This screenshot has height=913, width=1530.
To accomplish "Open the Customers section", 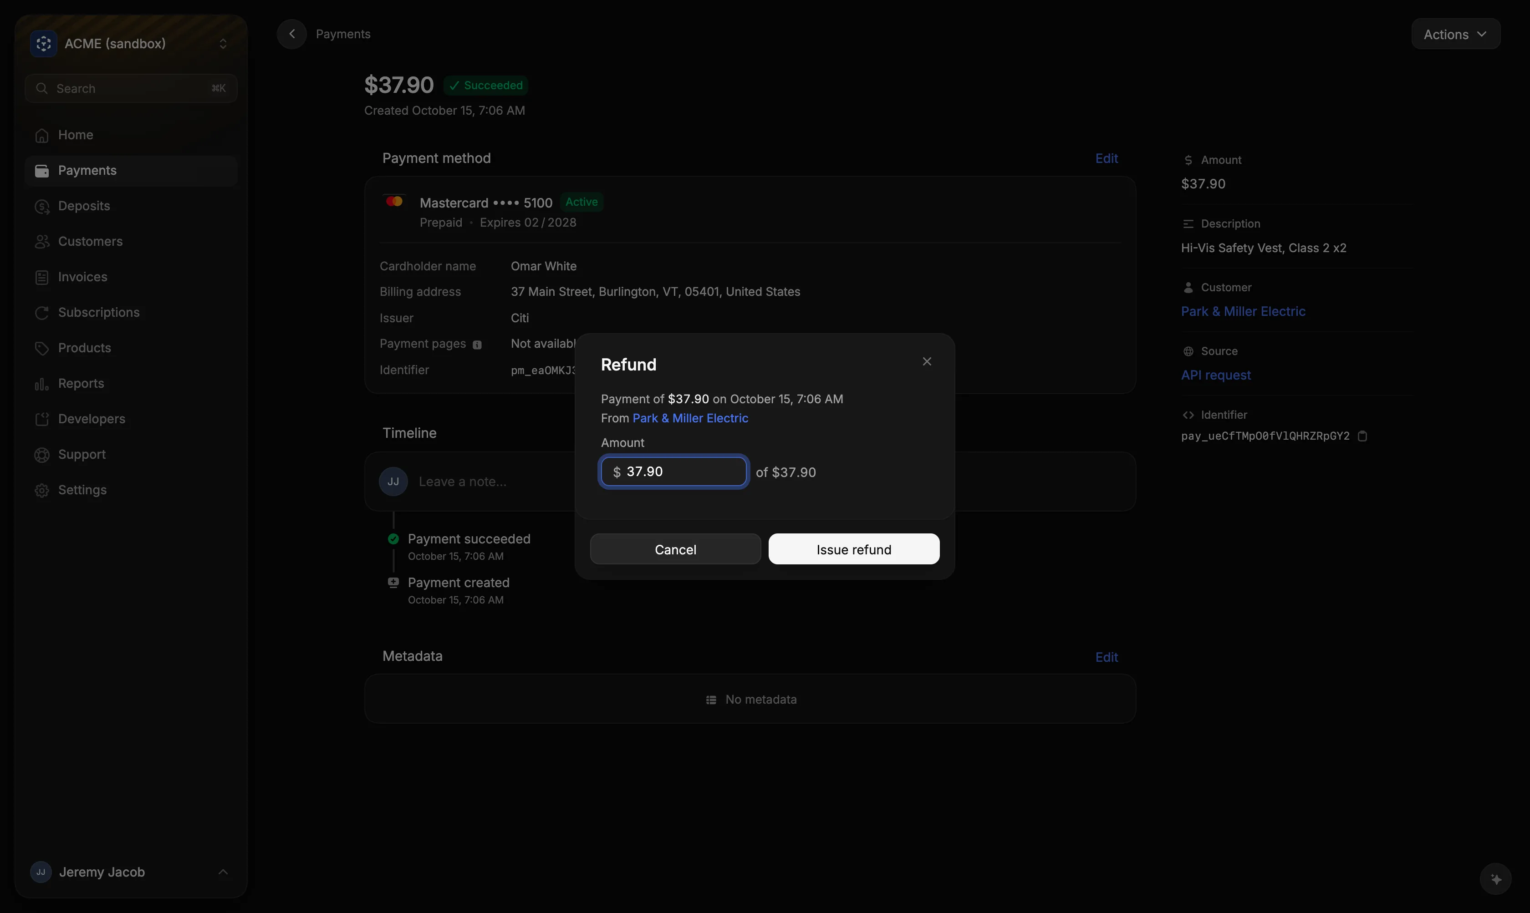I will 131,241.
